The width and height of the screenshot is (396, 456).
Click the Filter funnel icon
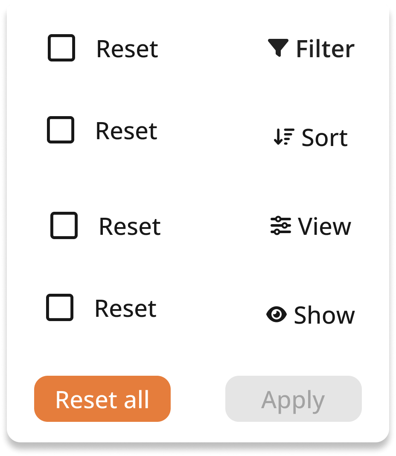278,47
